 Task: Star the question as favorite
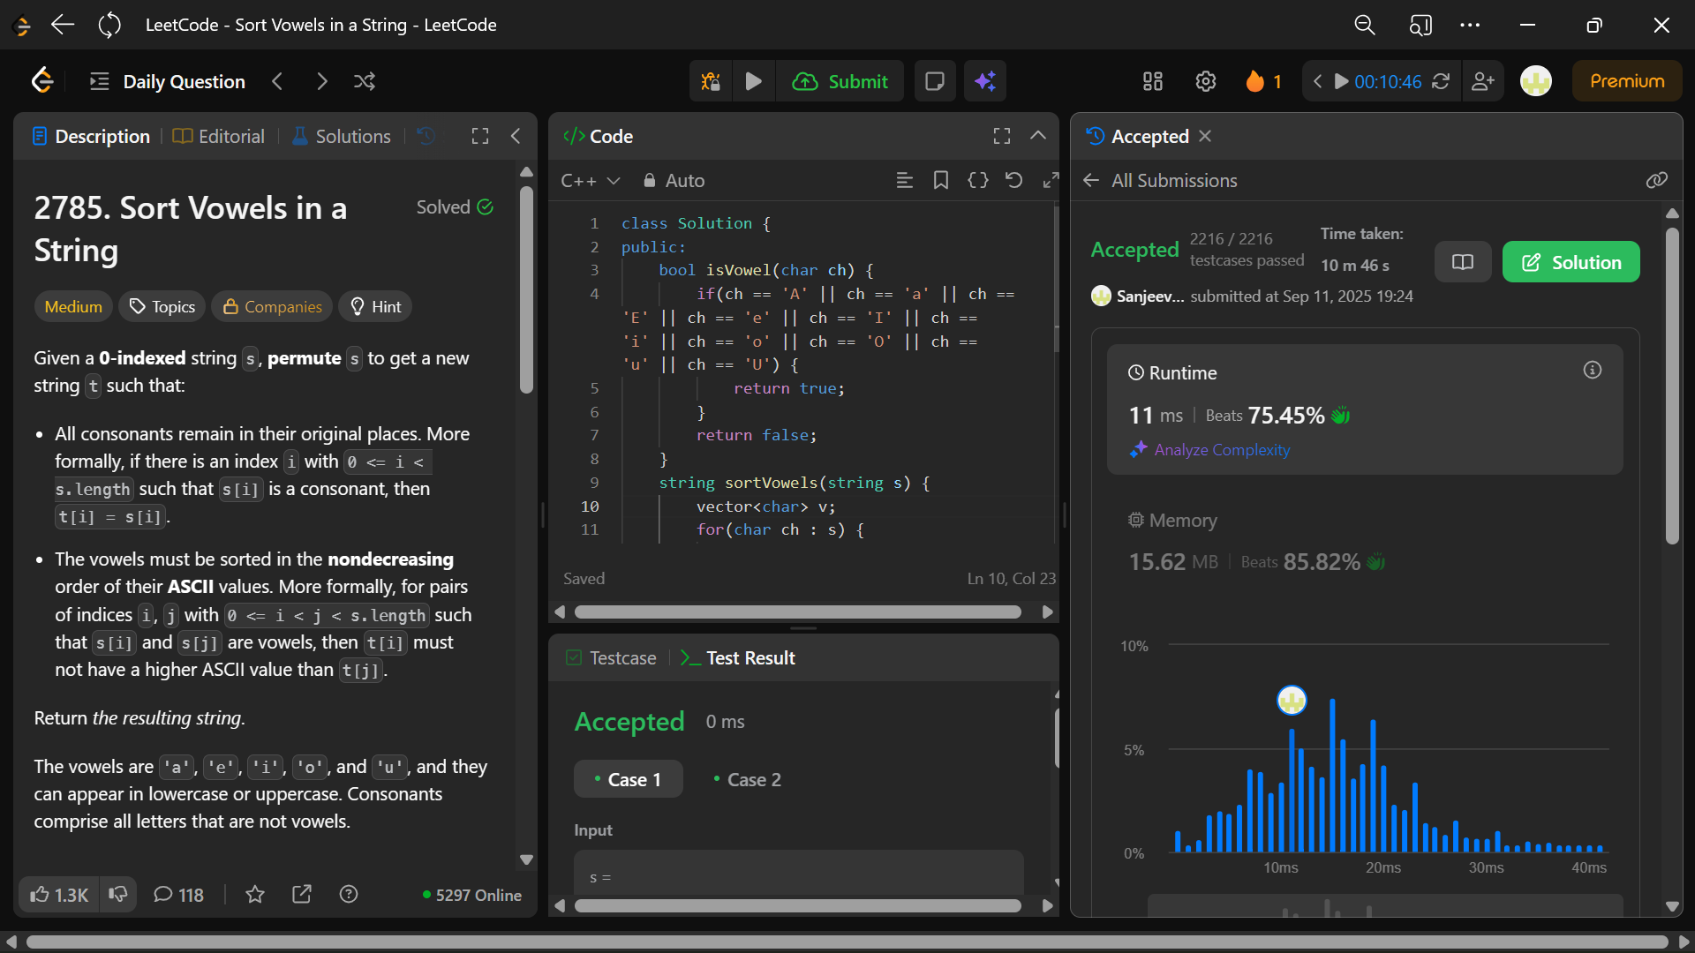click(x=255, y=895)
